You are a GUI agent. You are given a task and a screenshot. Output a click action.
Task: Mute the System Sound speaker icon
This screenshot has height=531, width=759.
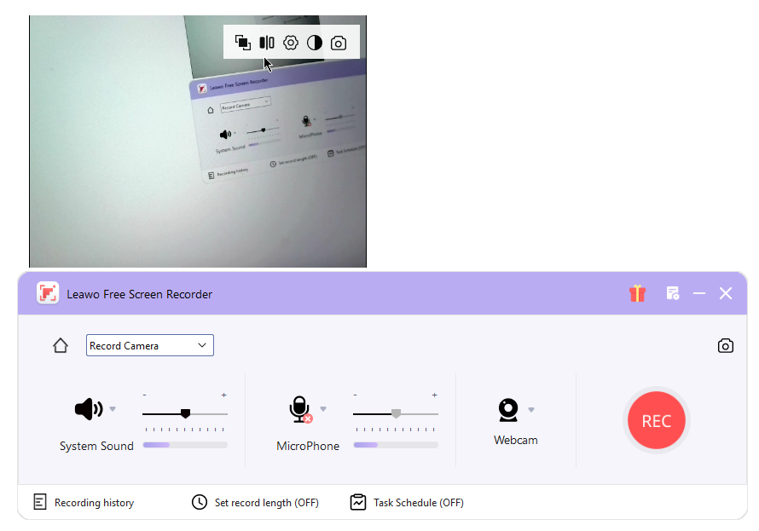tap(89, 409)
